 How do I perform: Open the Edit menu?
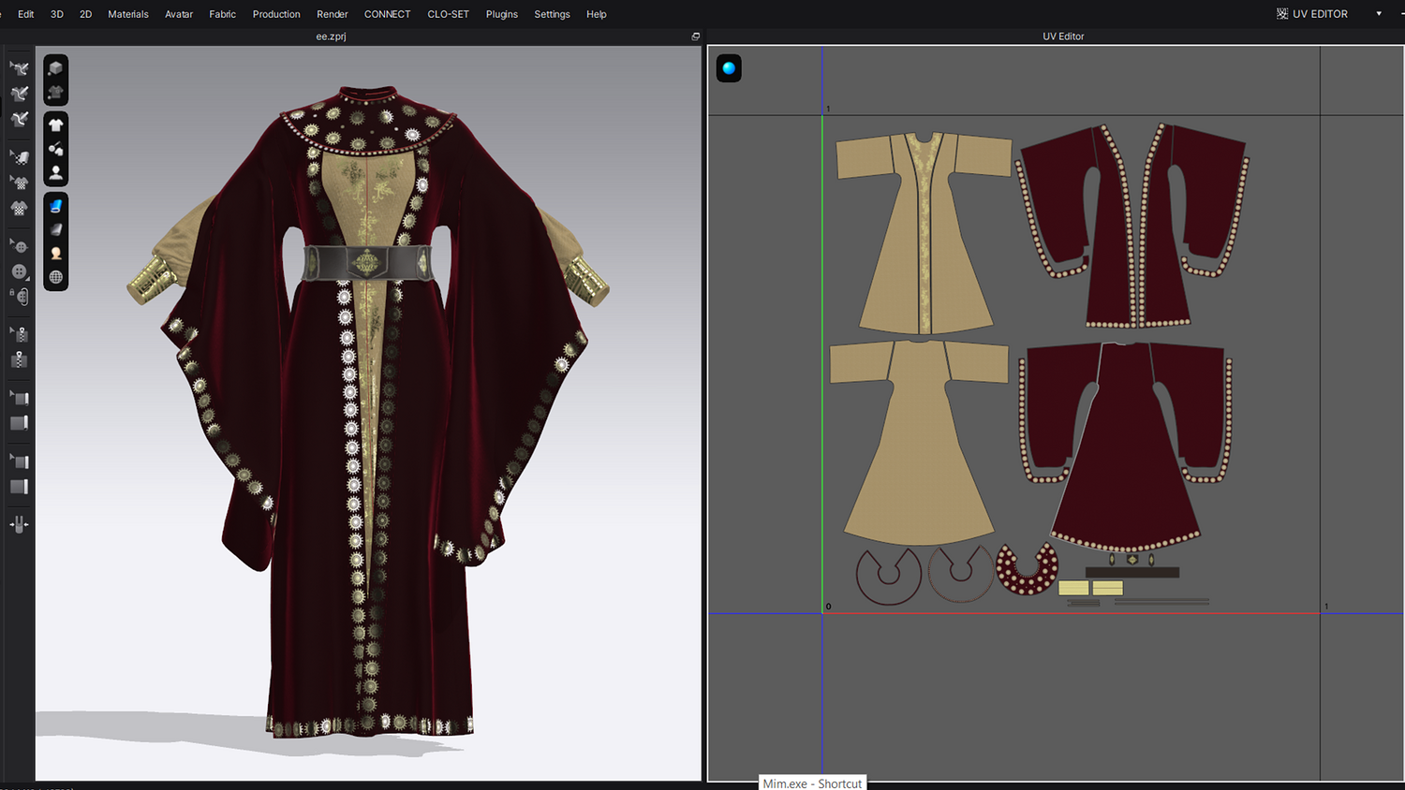[x=26, y=14]
